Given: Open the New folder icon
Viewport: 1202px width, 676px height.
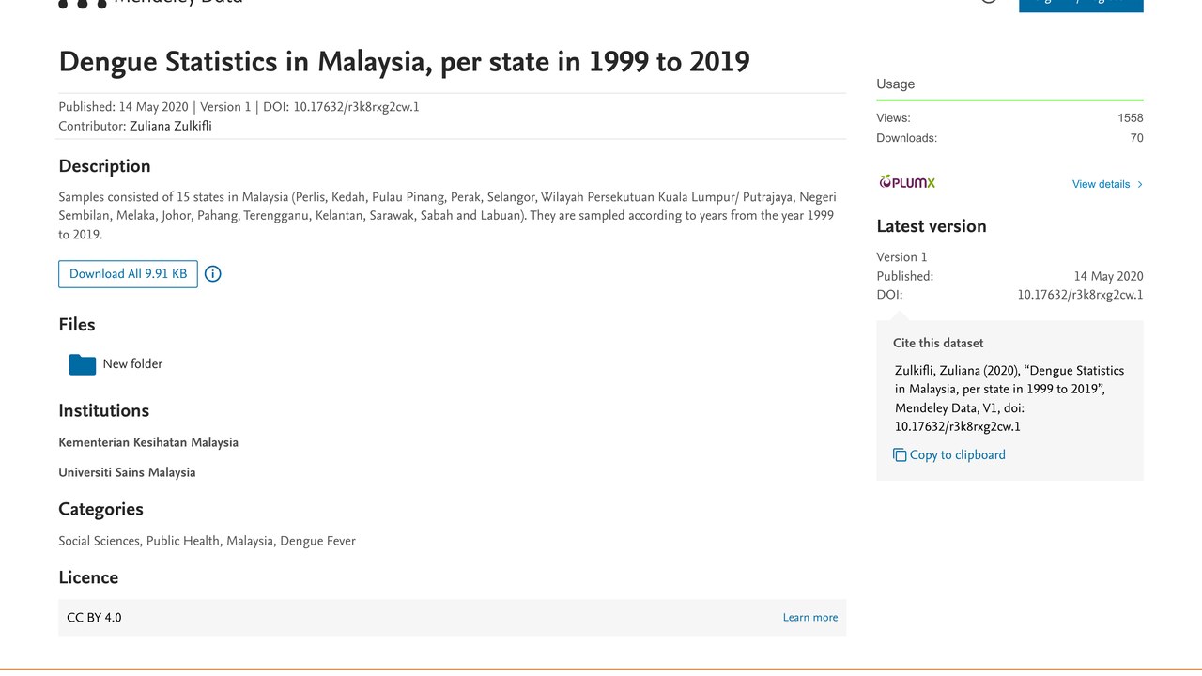Looking at the screenshot, I should pos(83,364).
